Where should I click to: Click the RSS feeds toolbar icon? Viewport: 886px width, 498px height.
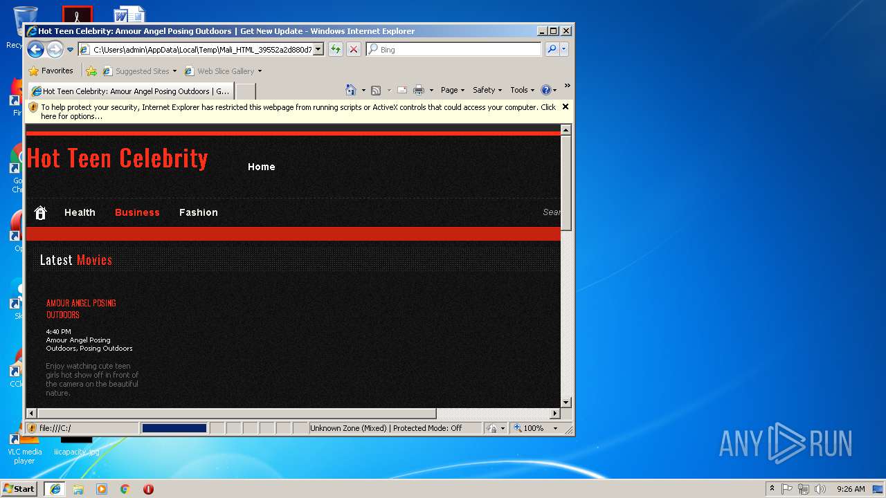point(376,90)
